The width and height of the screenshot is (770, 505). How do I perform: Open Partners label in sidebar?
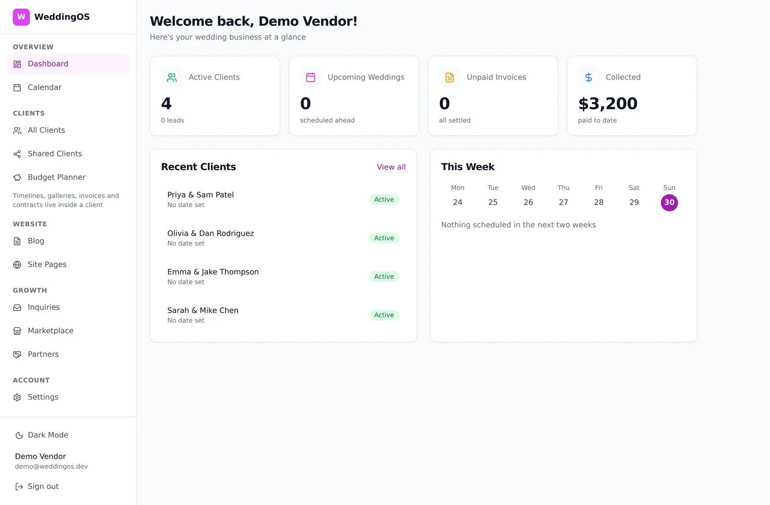[x=43, y=354]
